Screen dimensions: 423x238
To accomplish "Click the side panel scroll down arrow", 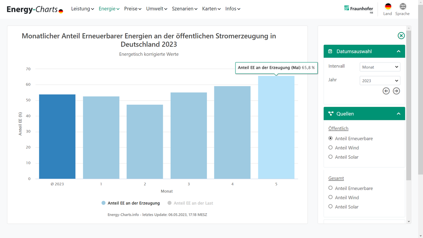I will tap(409, 221).
